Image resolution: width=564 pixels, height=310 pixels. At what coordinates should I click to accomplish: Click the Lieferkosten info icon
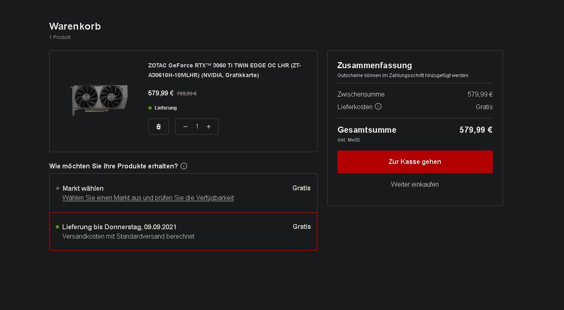coord(378,106)
